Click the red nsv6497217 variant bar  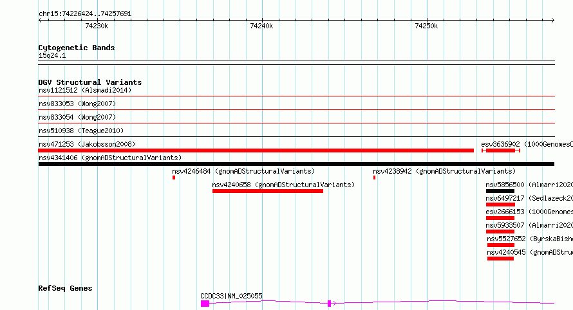coord(500,205)
